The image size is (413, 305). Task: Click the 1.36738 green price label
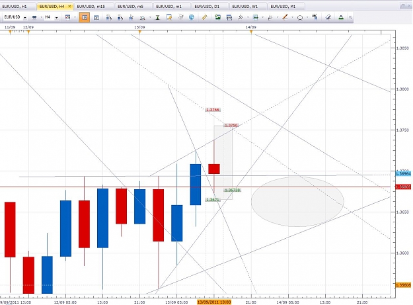coord(233,190)
